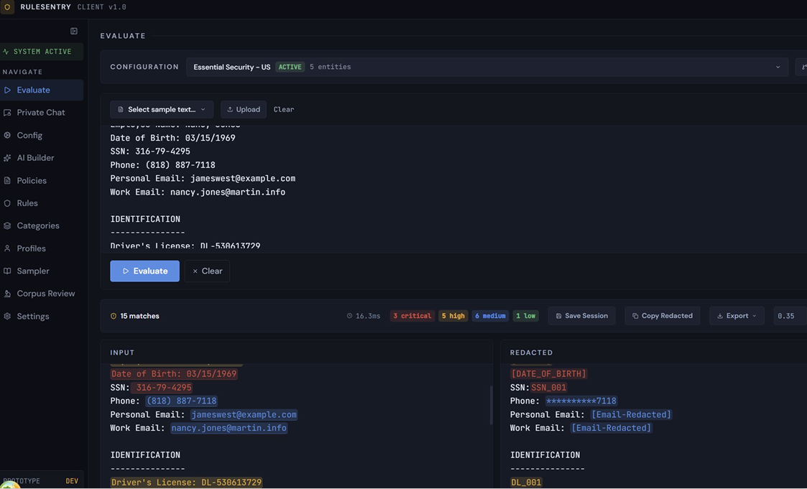Click the Sampler book icon

tap(7, 271)
